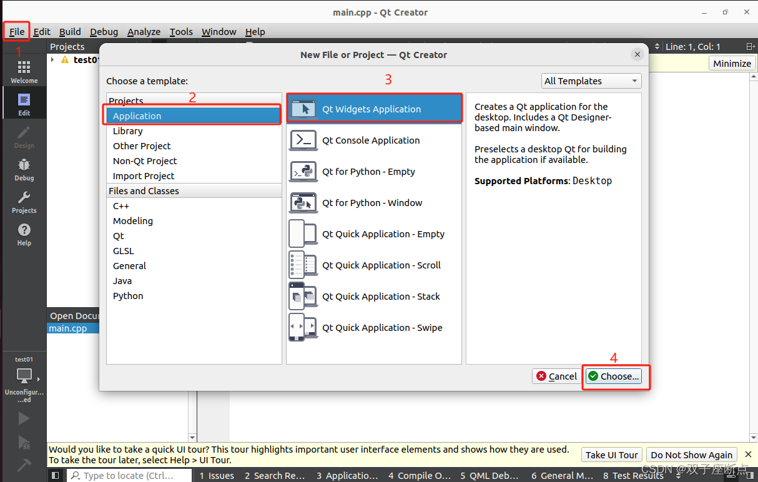Select Qt Quick Application - Empty icon
This screenshot has height=482, width=758.
coord(303,234)
